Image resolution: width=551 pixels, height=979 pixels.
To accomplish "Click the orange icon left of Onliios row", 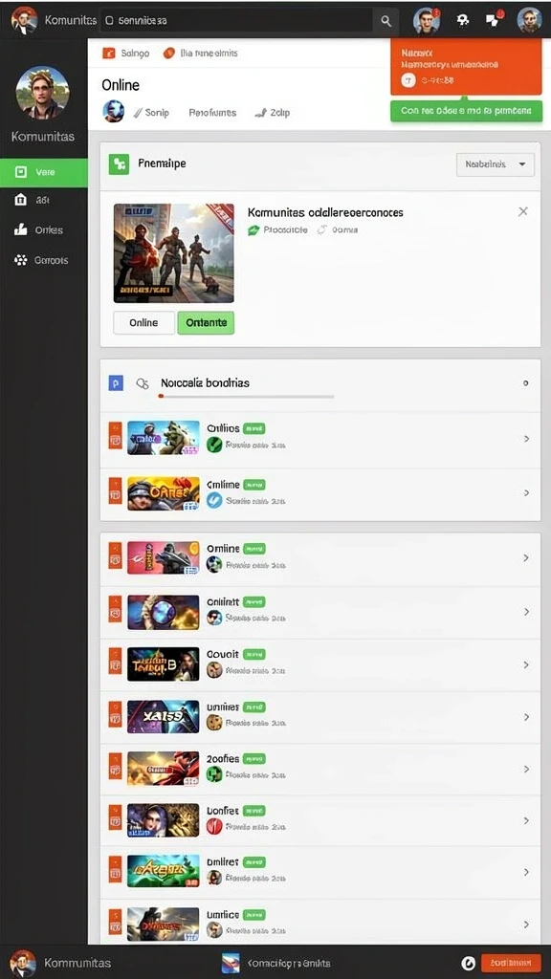I will pyautogui.click(x=115, y=436).
